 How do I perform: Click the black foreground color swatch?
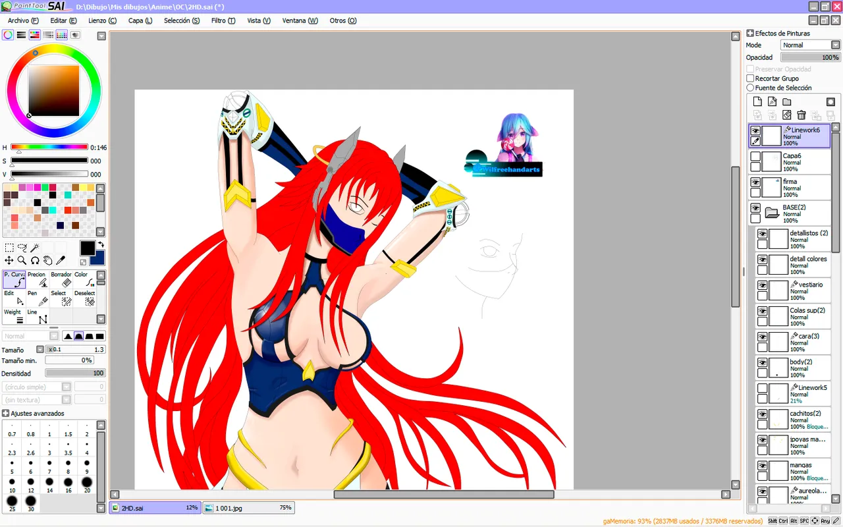pos(87,248)
